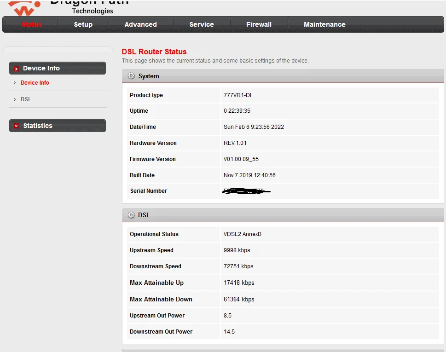
Task: Click the obscured Serial Number value
Action: click(x=246, y=190)
